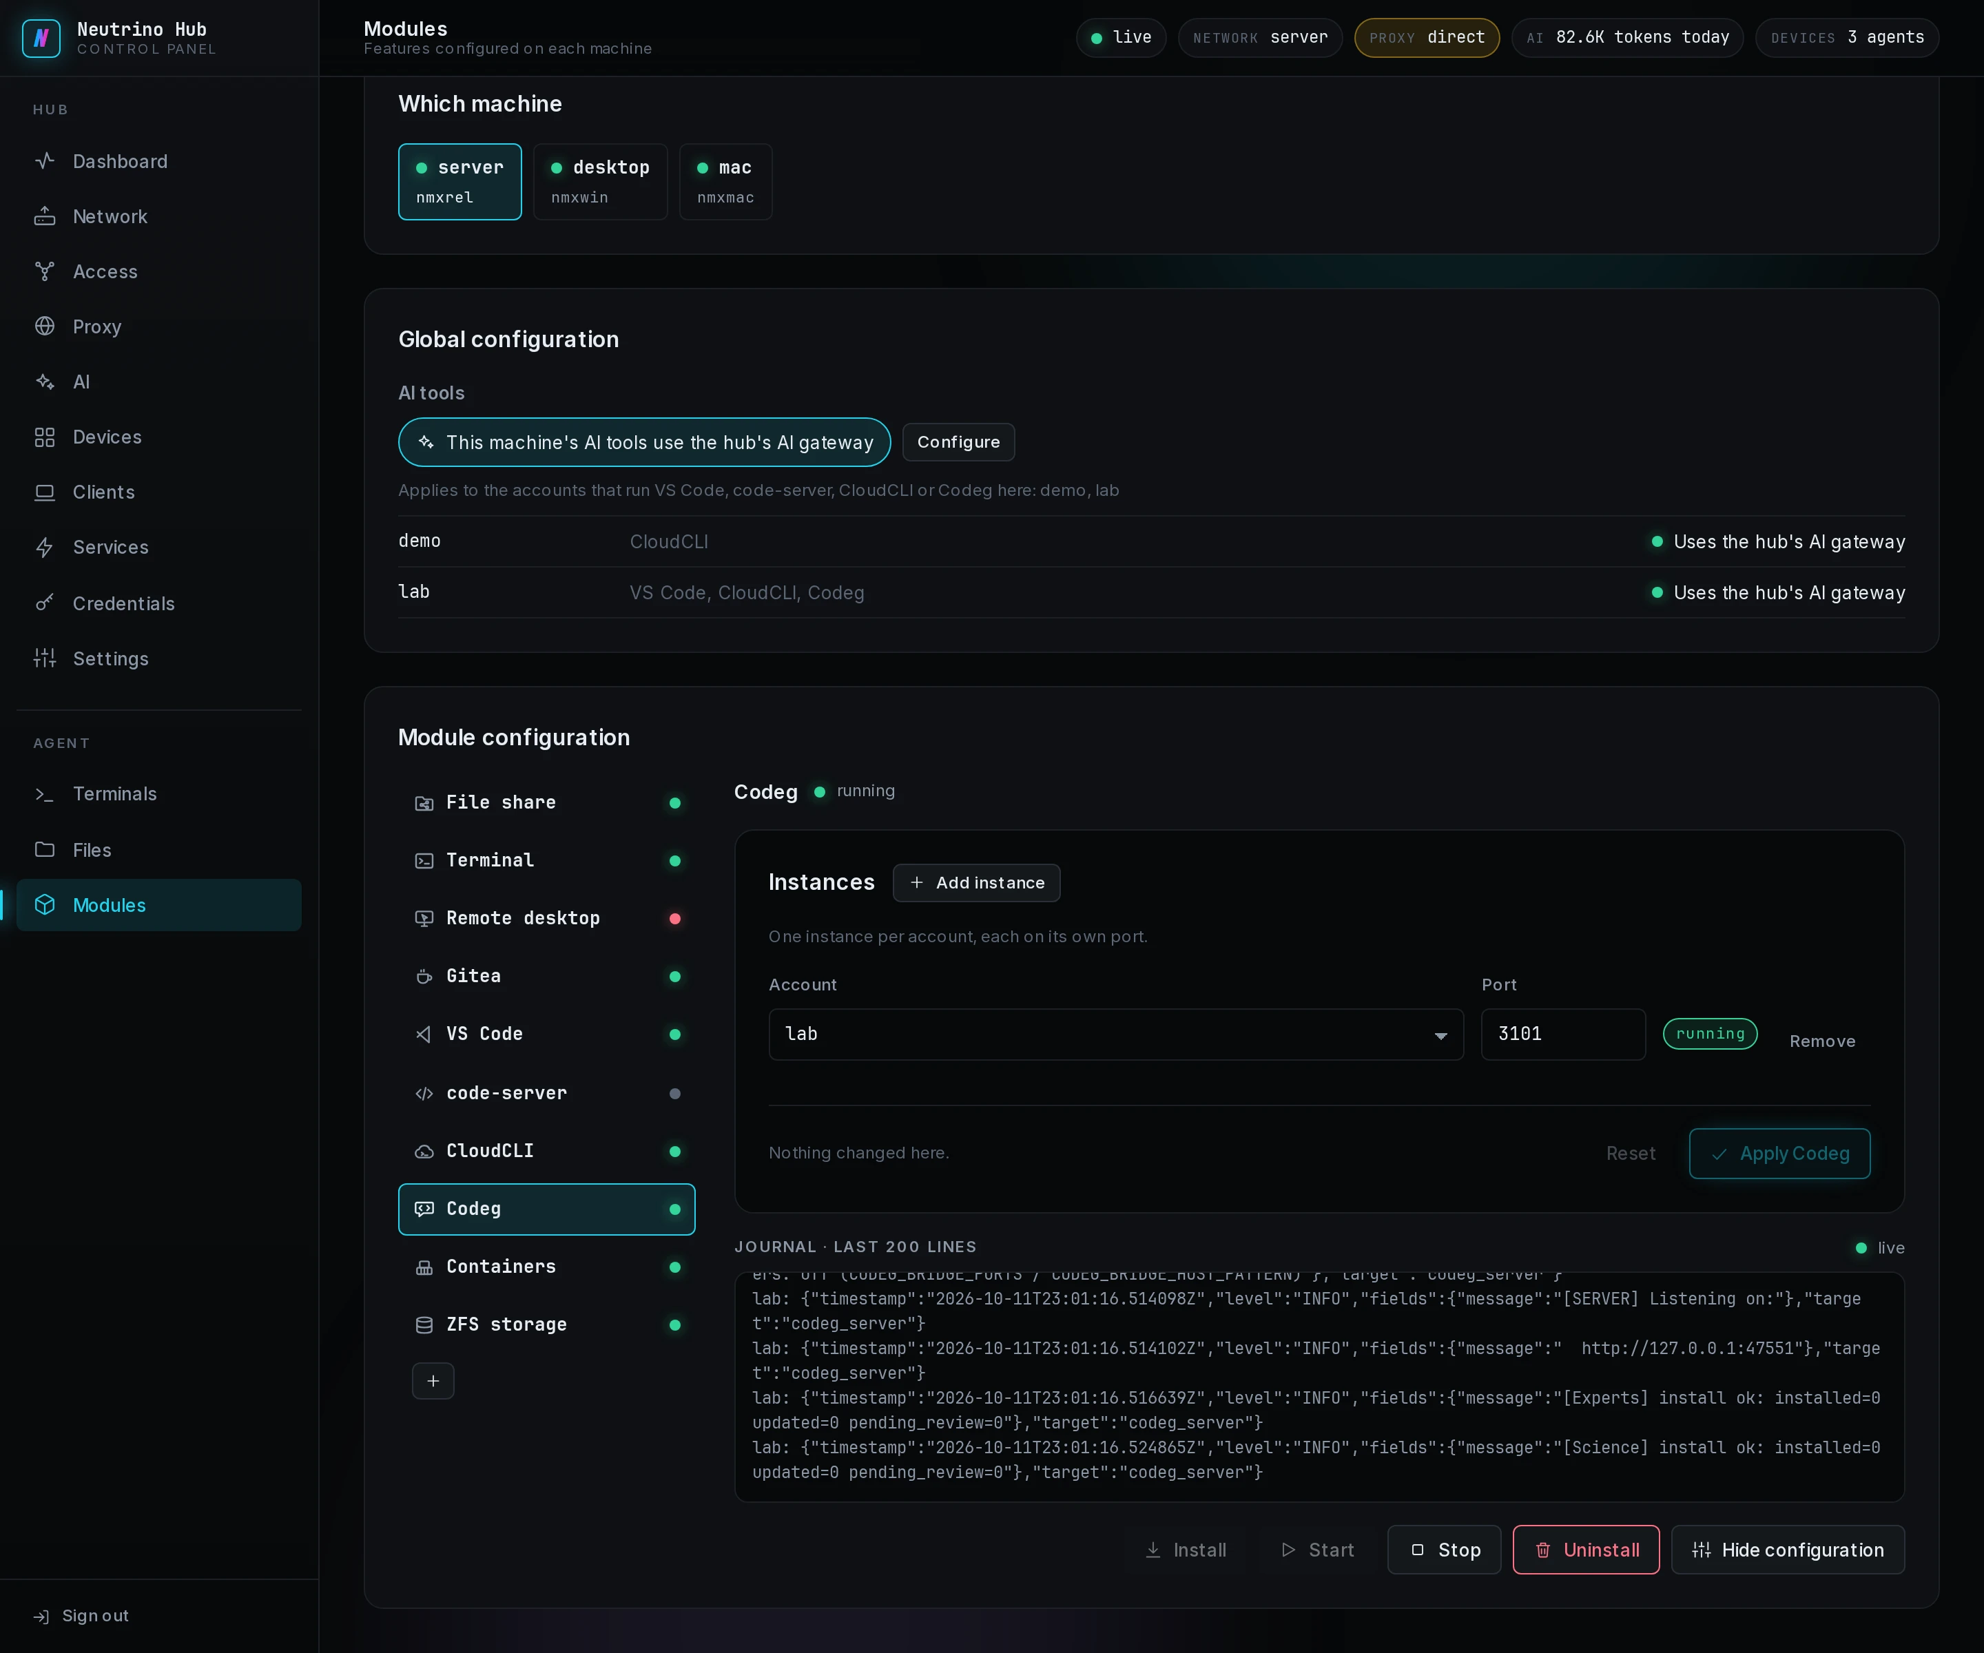This screenshot has width=1984, height=1653.
Task: Click the ZFS storage database icon
Action: 424,1325
